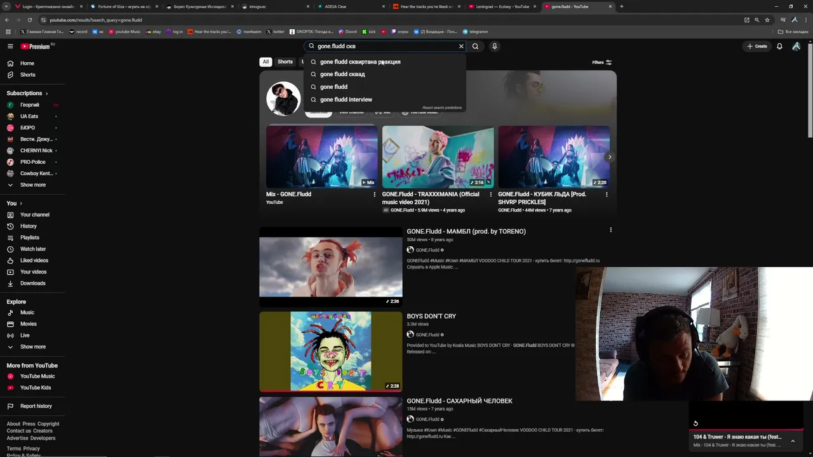Image resolution: width=813 pixels, height=457 pixels.
Task: Expand the You section heading
Action: pyautogui.click(x=15, y=203)
